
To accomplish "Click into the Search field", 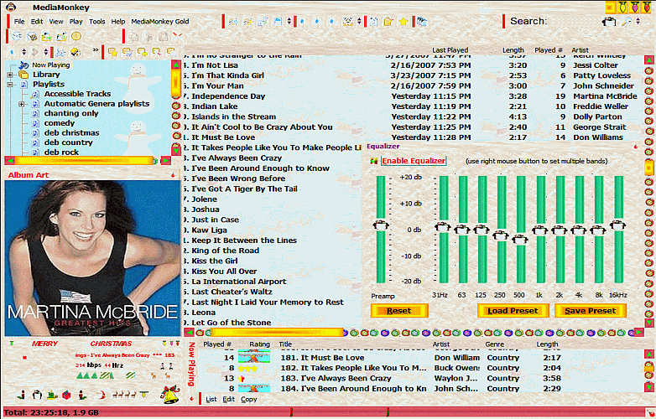I will pos(574,22).
